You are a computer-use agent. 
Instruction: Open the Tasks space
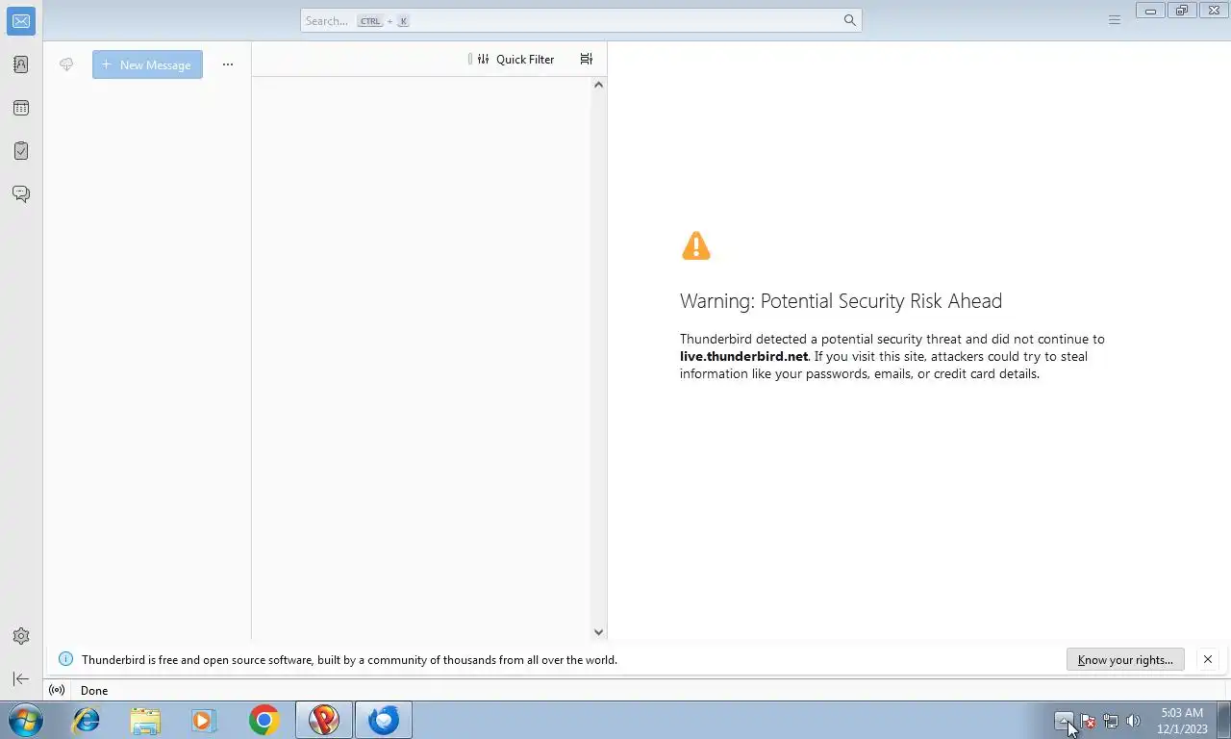coord(21,151)
